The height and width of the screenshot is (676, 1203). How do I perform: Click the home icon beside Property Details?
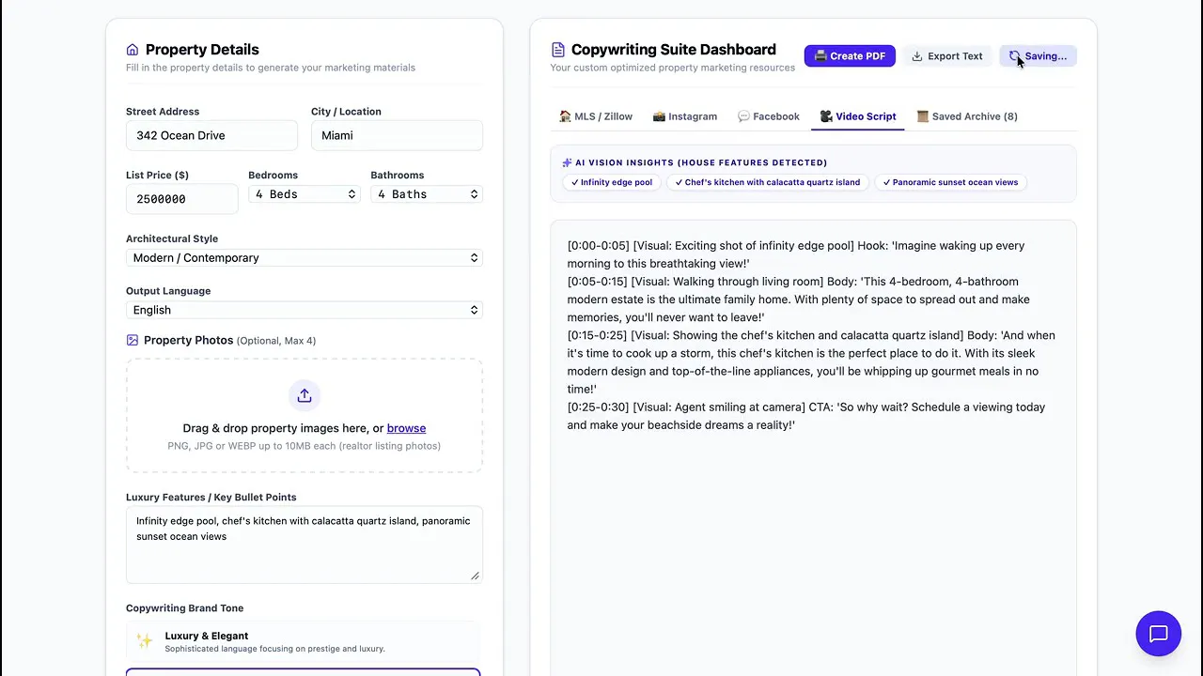[x=133, y=50]
